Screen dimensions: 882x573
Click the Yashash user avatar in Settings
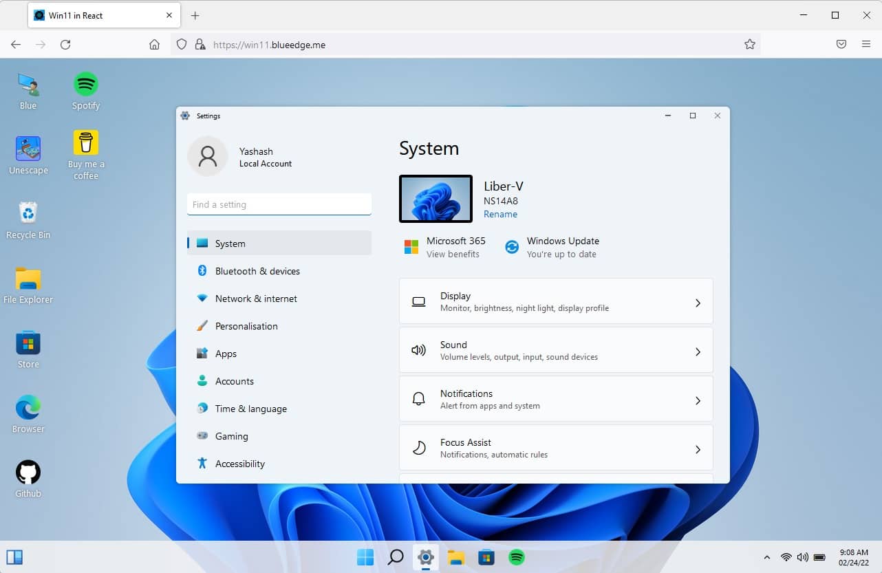tap(207, 157)
